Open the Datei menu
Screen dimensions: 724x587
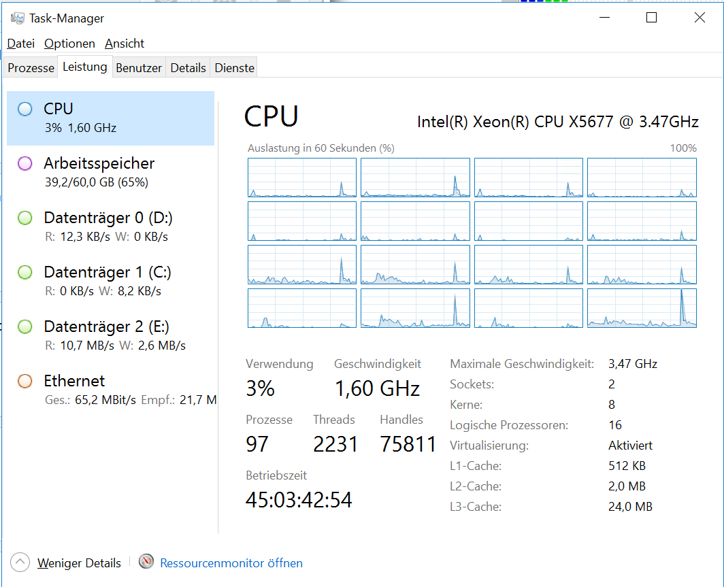coord(21,44)
